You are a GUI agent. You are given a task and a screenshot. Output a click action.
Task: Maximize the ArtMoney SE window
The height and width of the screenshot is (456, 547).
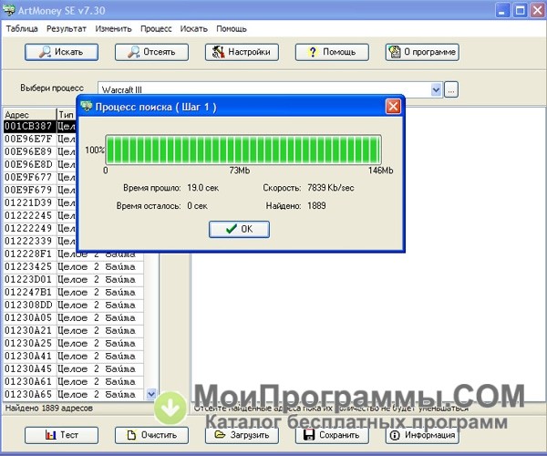click(520, 10)
